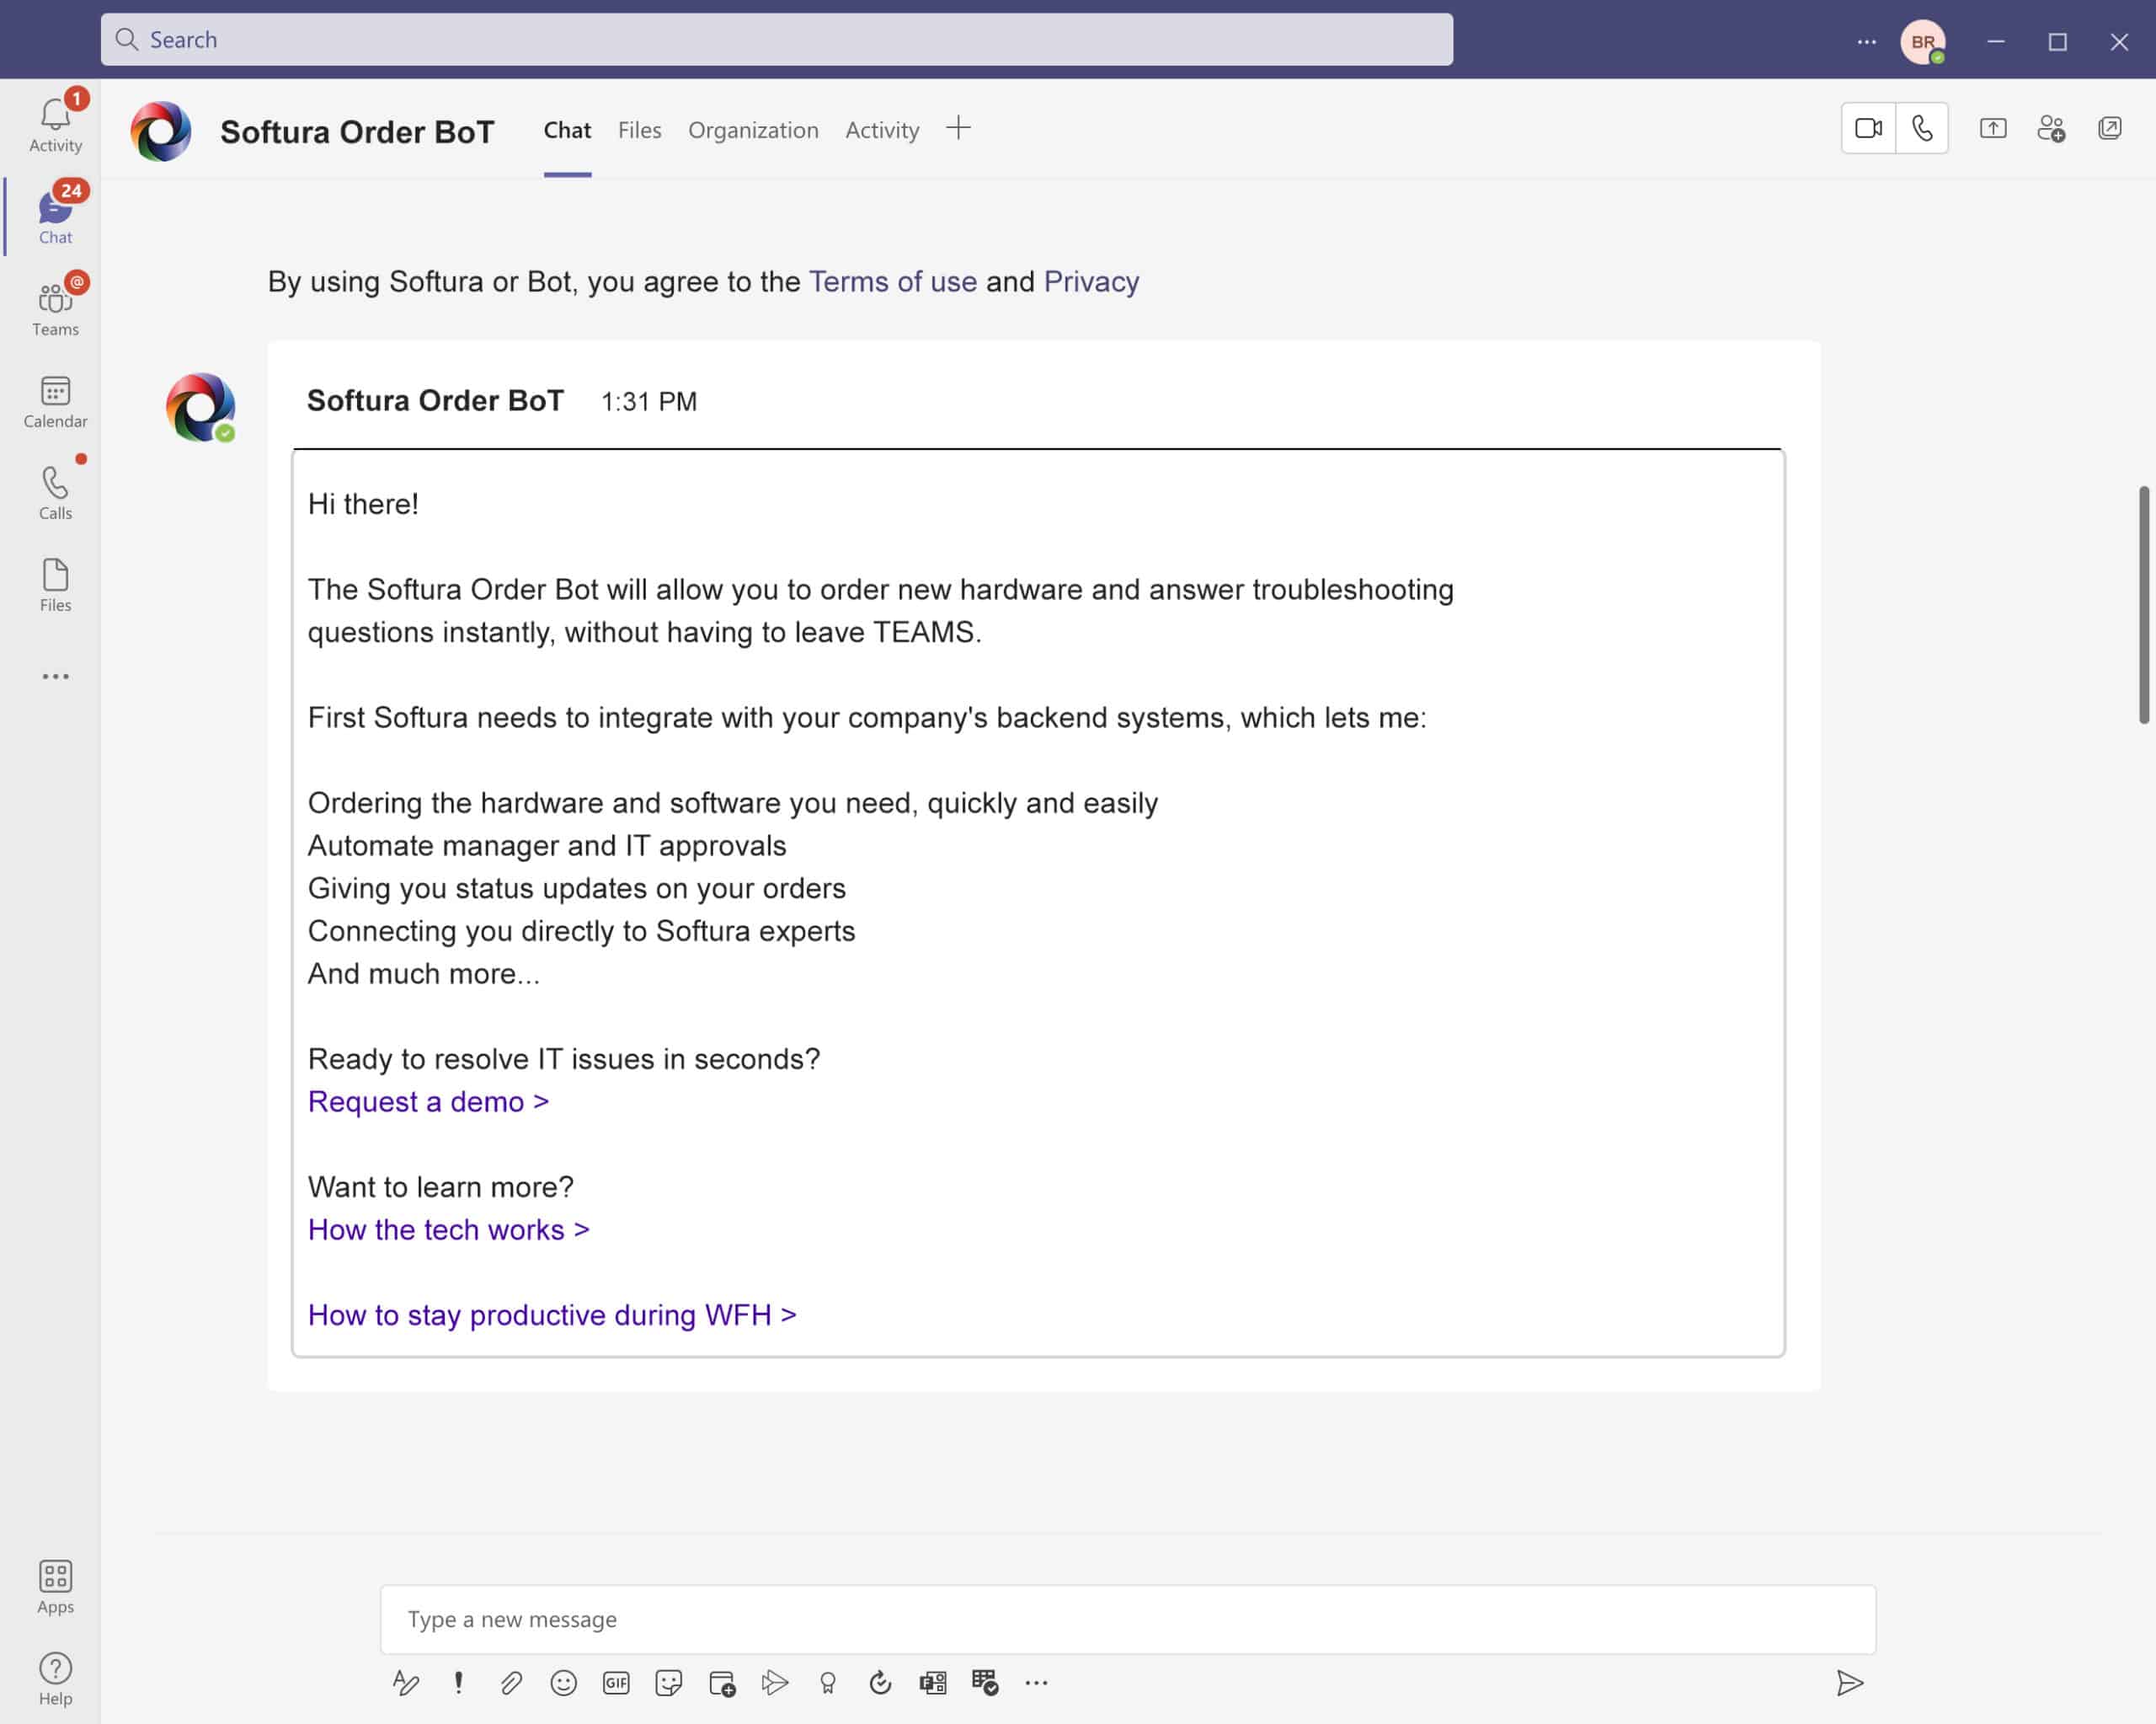The image size is (2156, 1724).
Task: Open the Privacy link
Action: coord(1091,282)
